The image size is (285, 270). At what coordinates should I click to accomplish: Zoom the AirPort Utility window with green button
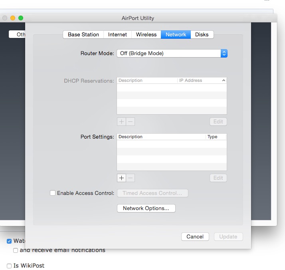21,18
